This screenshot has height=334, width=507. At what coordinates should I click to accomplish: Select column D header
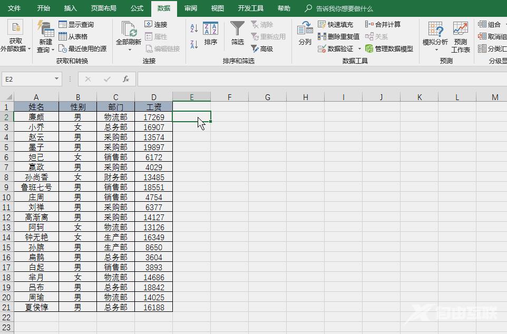(153, 97)
